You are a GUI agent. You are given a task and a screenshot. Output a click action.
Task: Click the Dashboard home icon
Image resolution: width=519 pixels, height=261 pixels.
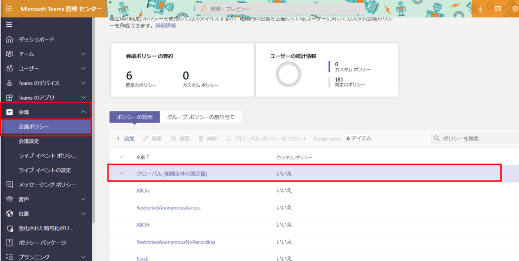(9, 39)
